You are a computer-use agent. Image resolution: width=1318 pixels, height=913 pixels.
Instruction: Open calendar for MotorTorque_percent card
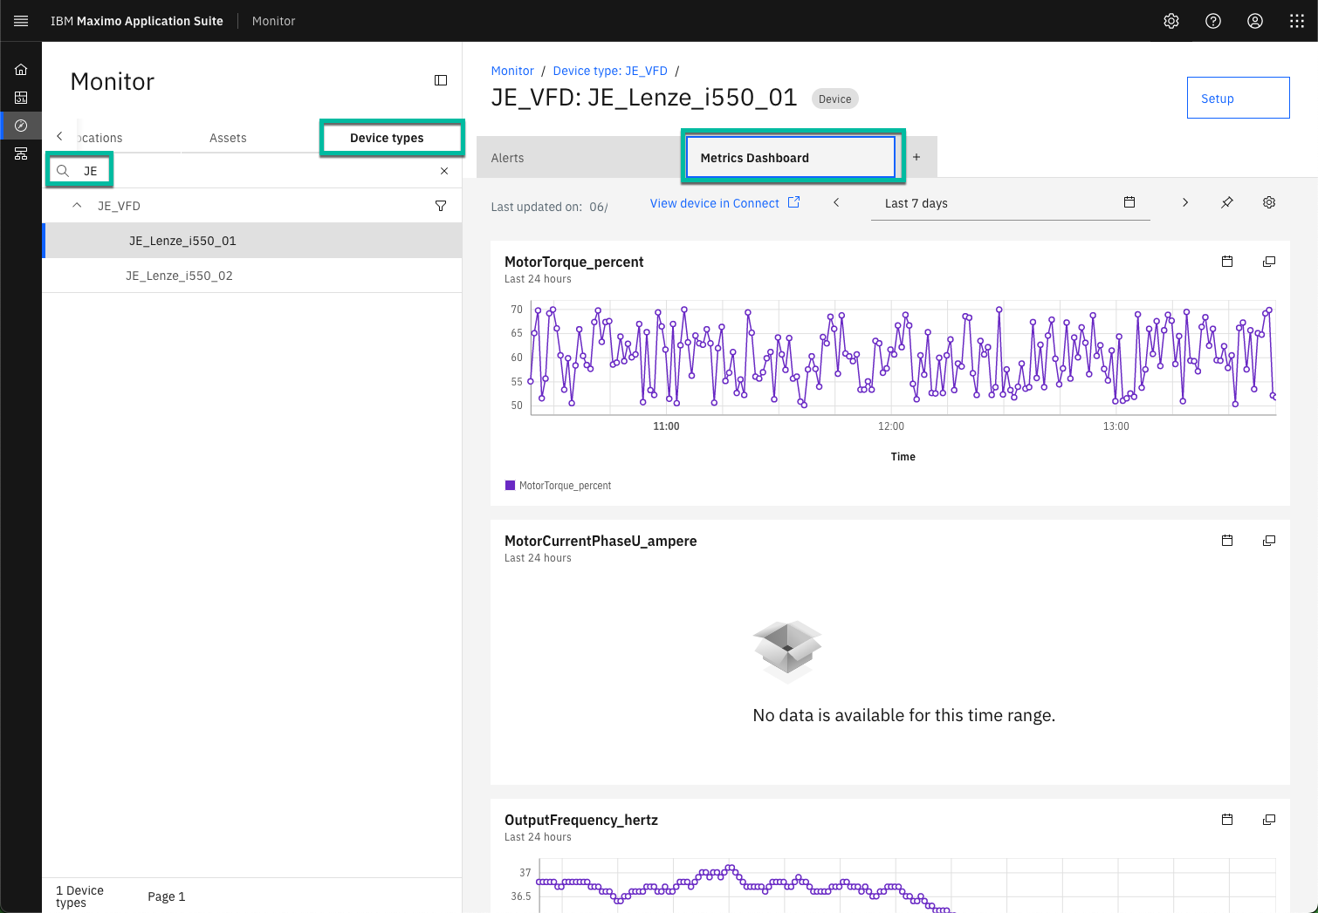[x=1227, y=262]
